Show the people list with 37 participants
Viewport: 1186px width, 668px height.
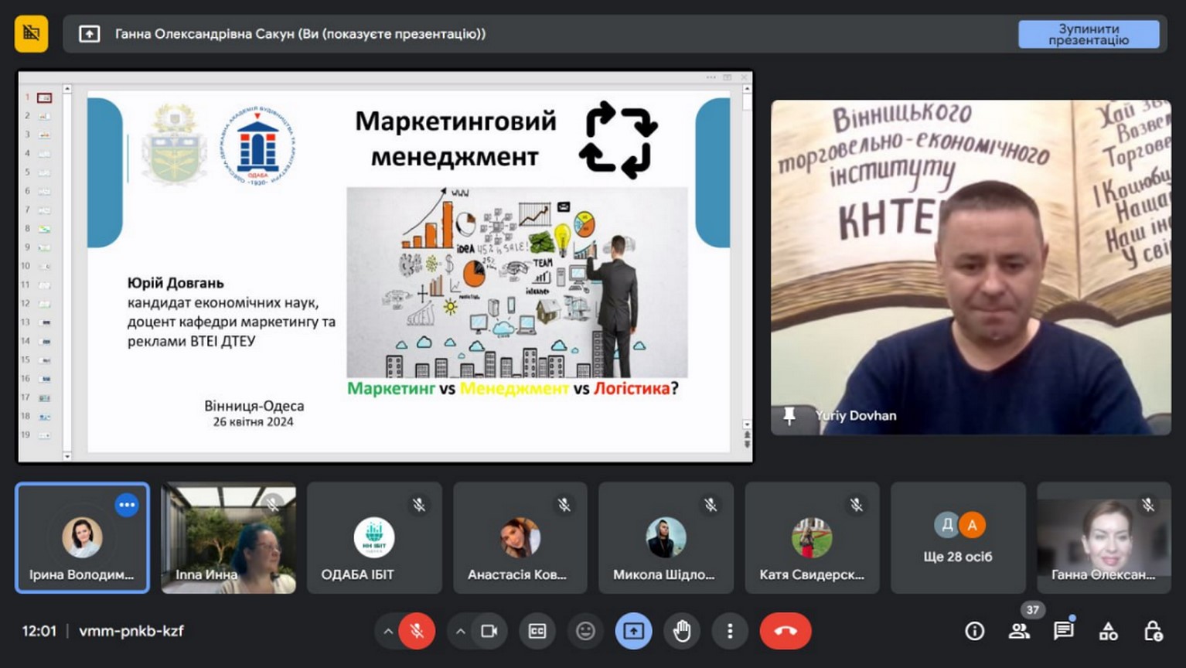pyautogui.click(x=1019, y=631)
